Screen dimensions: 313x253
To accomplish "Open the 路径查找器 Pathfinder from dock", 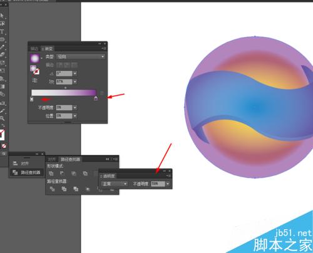I will coord(27,172).
